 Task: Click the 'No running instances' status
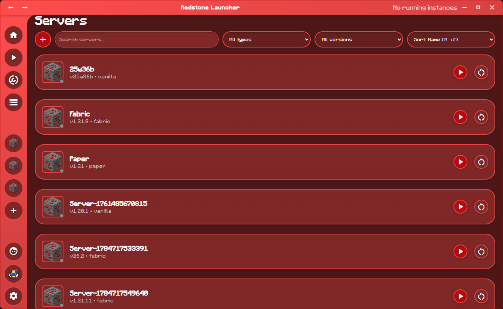click(425, 8)
